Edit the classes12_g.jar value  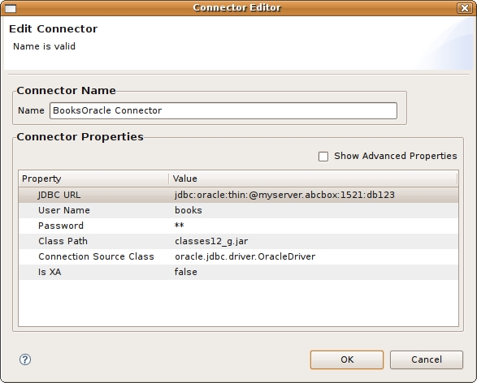(211, 242)
